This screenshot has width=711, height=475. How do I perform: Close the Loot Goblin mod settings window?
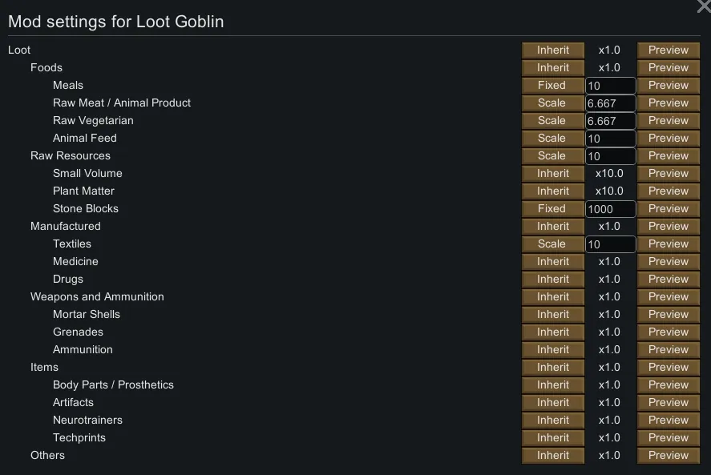pos(703,6)
